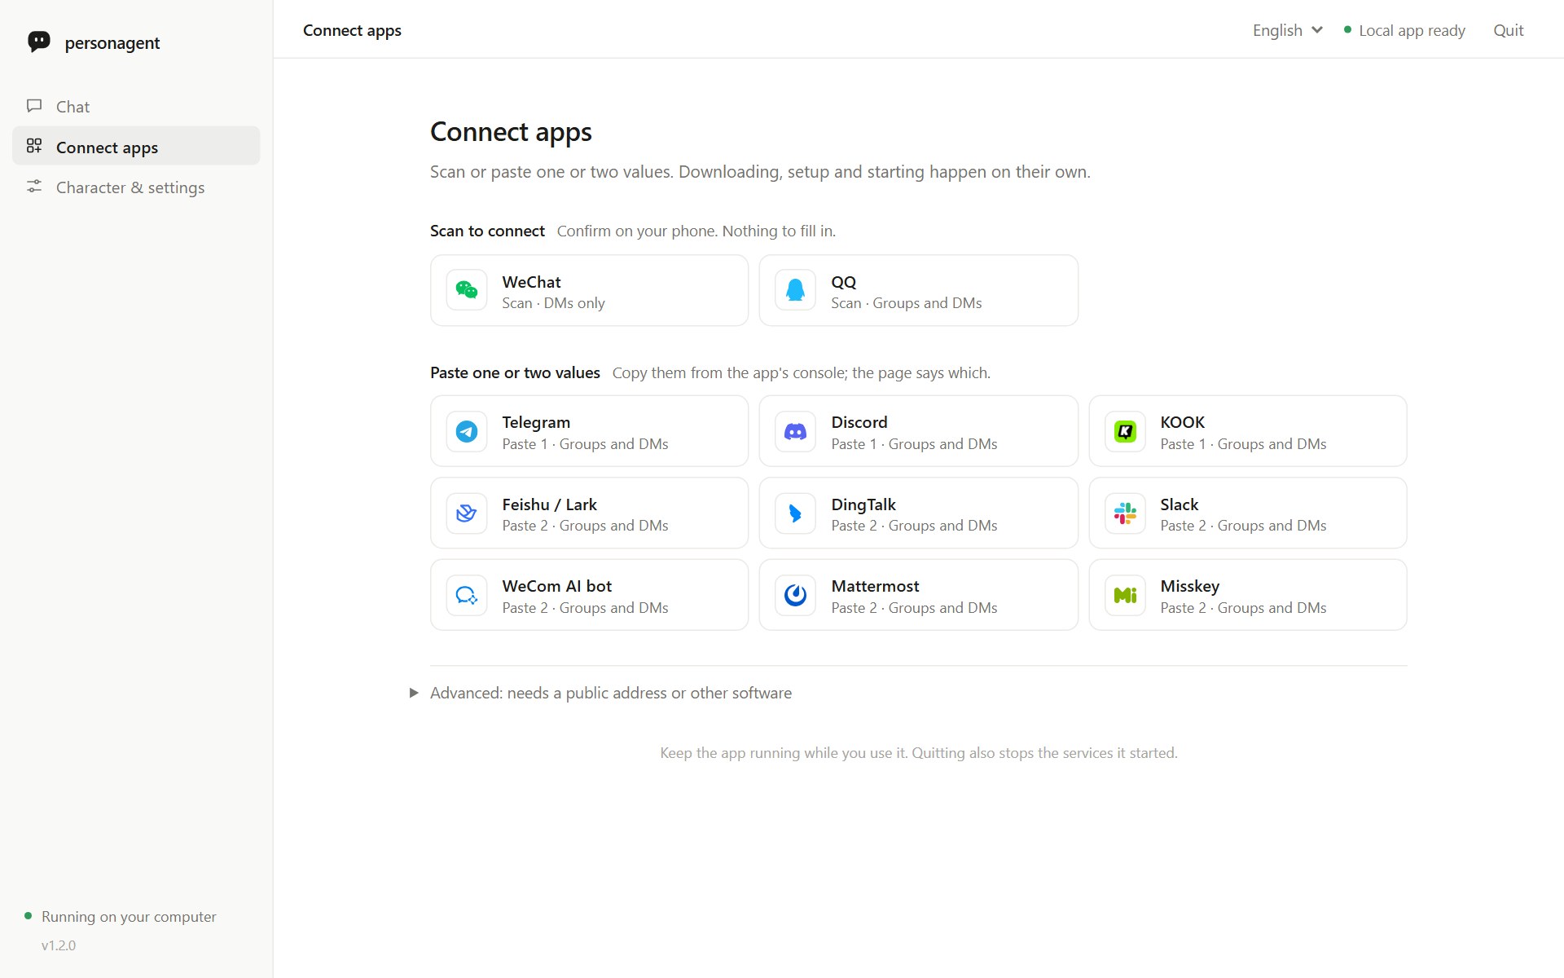Click the Mattermost title text

875,586
